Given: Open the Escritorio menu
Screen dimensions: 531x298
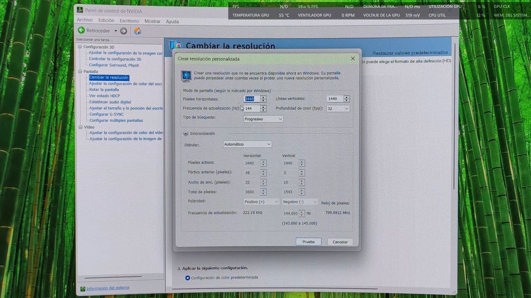Looking at the screenshot, I should click(129, 21).
